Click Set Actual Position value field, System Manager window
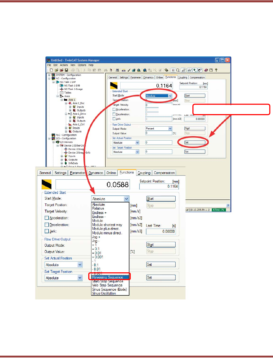 (159, 142)
